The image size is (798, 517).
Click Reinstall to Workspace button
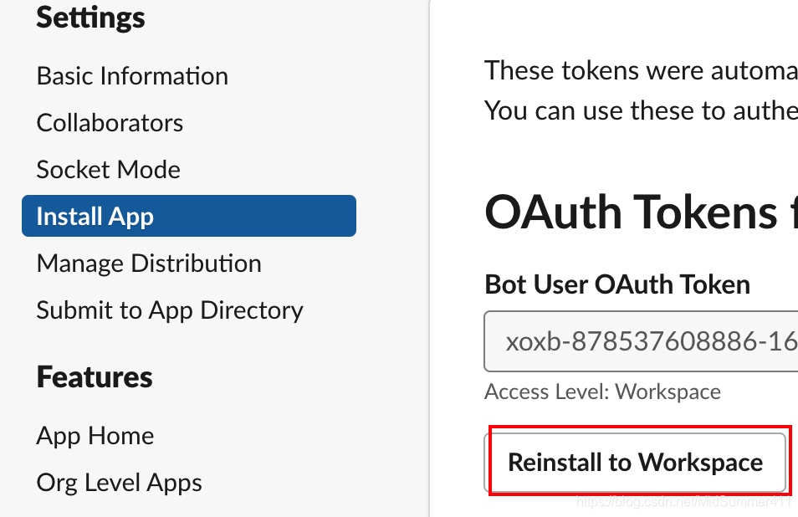[635, 463]
